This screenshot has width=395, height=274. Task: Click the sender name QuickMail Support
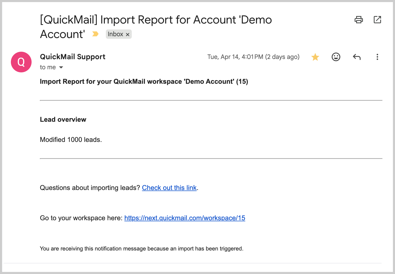[x=72, y=57]
